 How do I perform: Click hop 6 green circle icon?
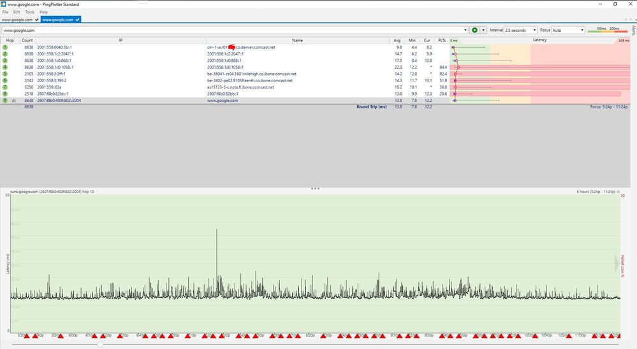click(x=5, y=80)
